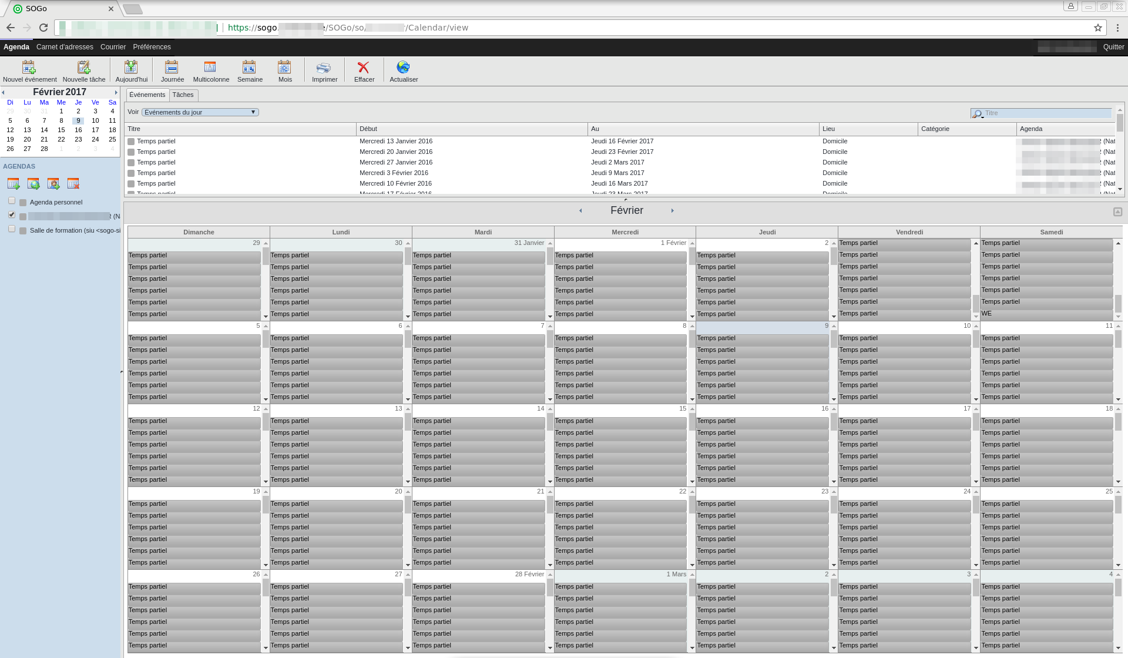Viewport: 1128px width, 658px height.
Task: Go to previous month beside Février header
Action: [x=580, y=210]
